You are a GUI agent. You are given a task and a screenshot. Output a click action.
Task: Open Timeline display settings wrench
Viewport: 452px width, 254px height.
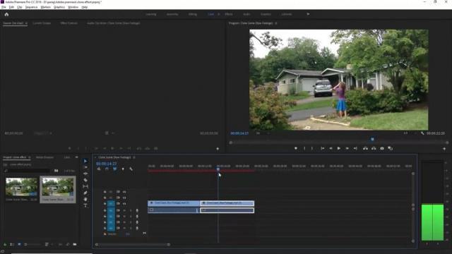131,169
